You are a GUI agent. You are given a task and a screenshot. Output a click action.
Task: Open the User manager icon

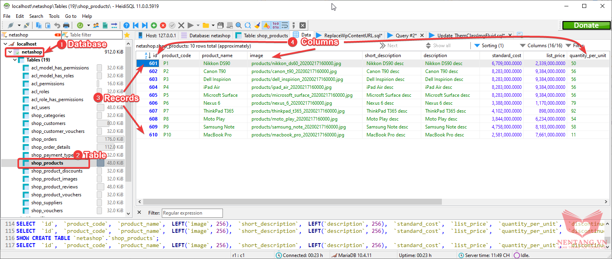click(96, 25)
